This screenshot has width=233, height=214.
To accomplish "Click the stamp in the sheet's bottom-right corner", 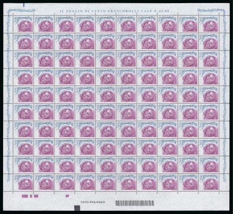I will click(x=209, y=182).
